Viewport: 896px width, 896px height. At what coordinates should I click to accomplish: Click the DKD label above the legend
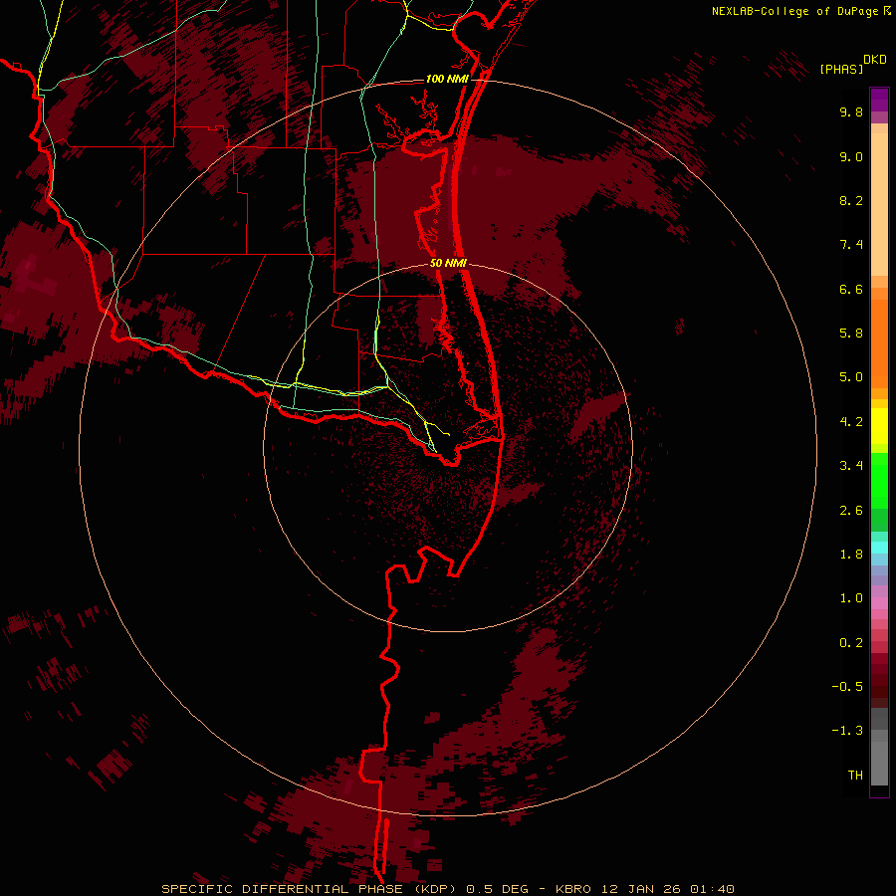tap(875, 60)
